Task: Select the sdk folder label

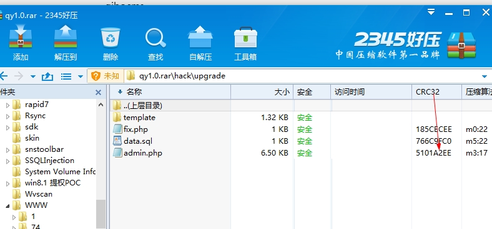Action: 31,127
